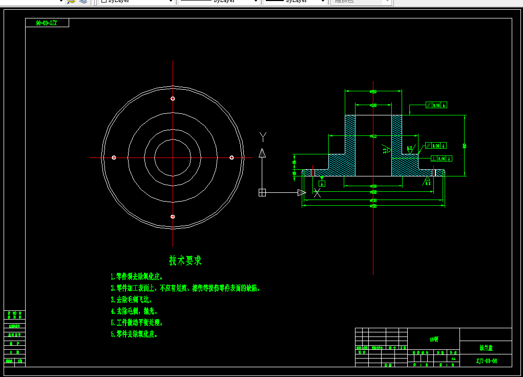Select the left bolt hole in front view

114,157
